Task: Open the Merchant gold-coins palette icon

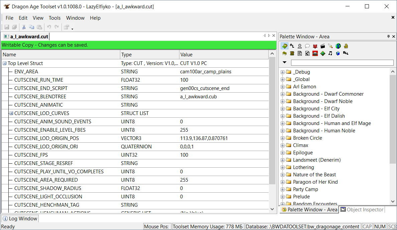Action: point(346,46)
